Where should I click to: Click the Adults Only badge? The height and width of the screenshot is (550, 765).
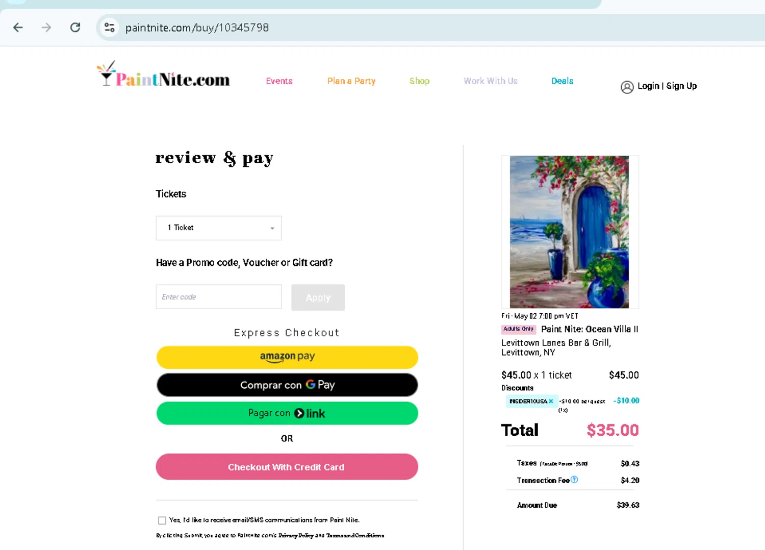tap(519, 329)
